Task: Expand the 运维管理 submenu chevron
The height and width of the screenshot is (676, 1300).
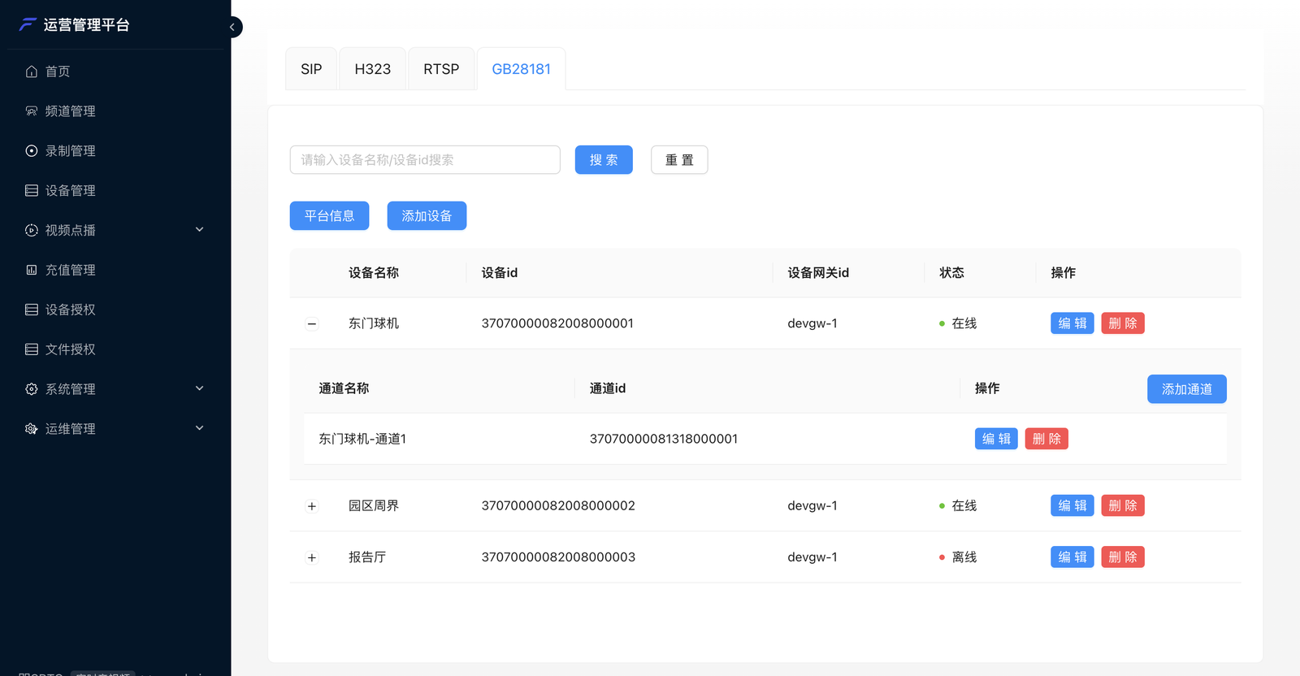Action: pyautogui.click(x=200, y=428)
